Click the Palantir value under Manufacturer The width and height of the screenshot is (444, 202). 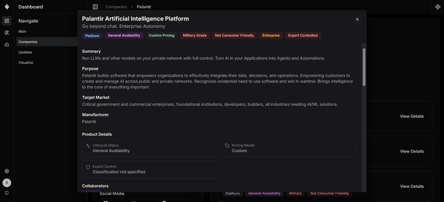pyautogui.click(x=89, y=122)
